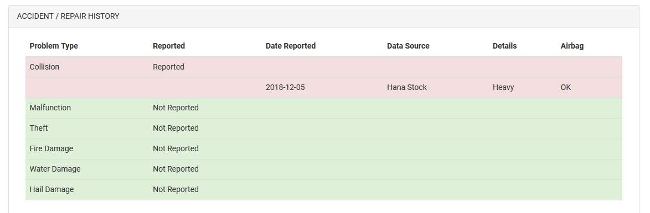
Task: Select the Fire Damage row
Action: pos(324,149)
